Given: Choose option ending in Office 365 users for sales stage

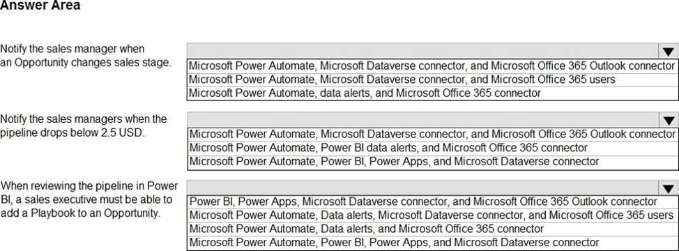Looking at the screenshot, I should pos(433,79).
